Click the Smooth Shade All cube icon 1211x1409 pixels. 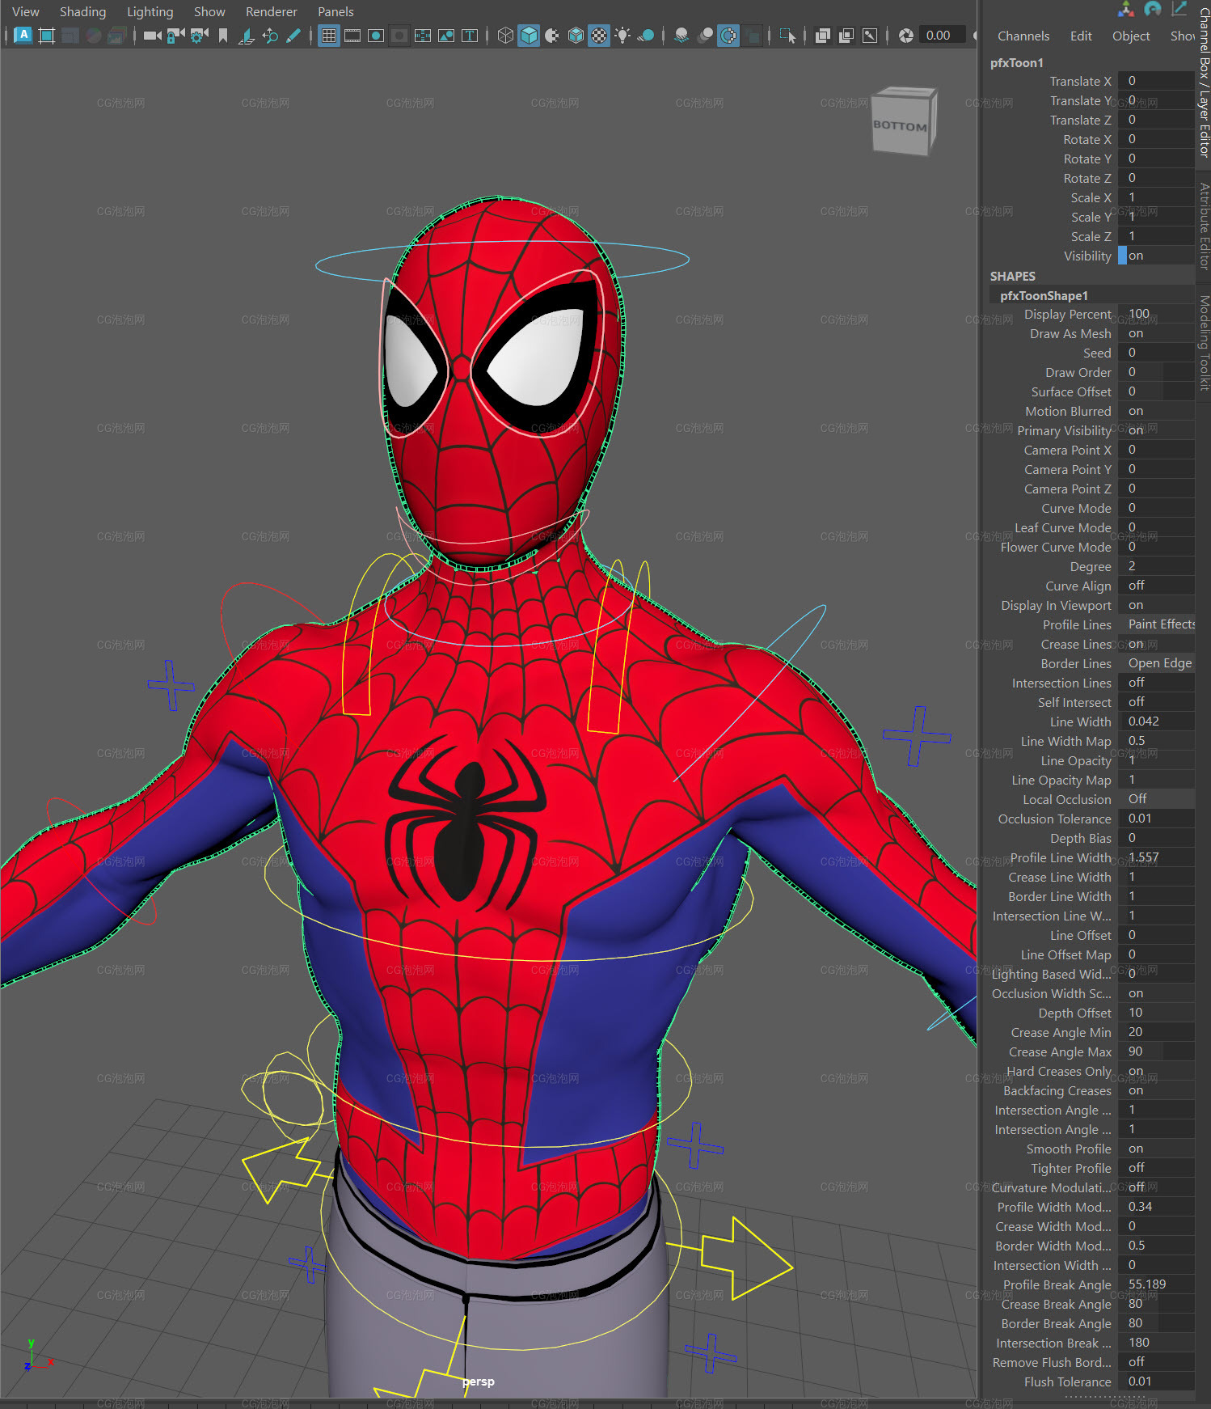(x=529, y=36)
